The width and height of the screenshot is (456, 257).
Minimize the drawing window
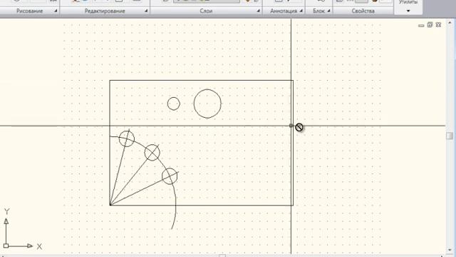pos(421,26)
